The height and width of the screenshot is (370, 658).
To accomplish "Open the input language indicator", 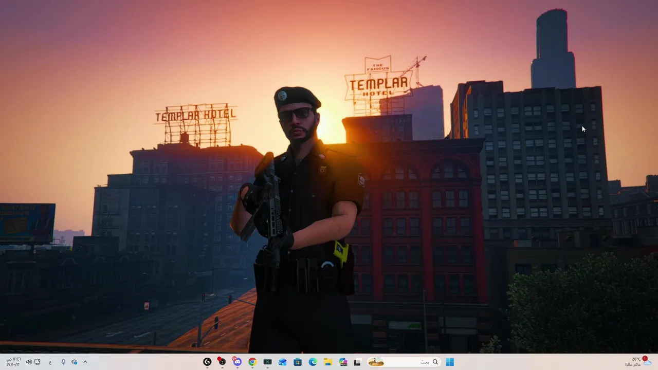I will [x=50, y=362].
